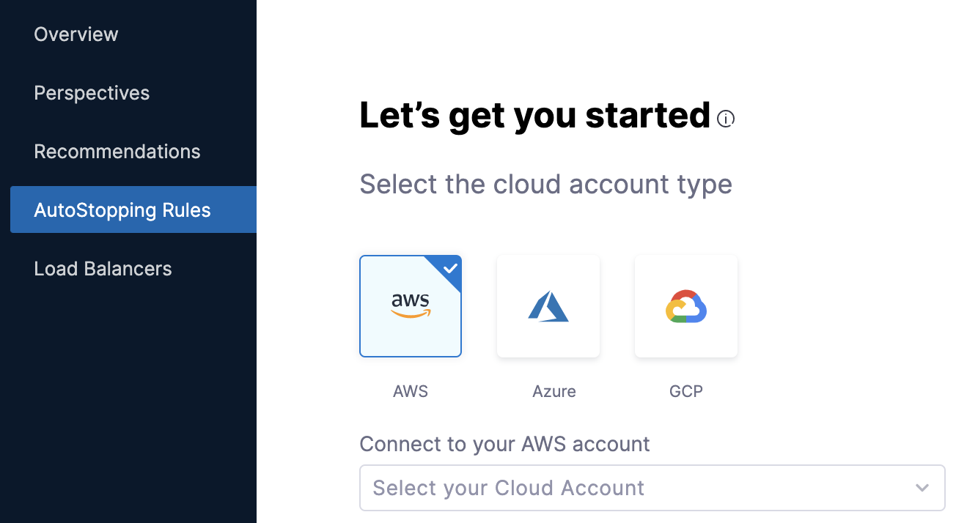Select AutoStopping Rules in the sidebar

pos(122,210)
